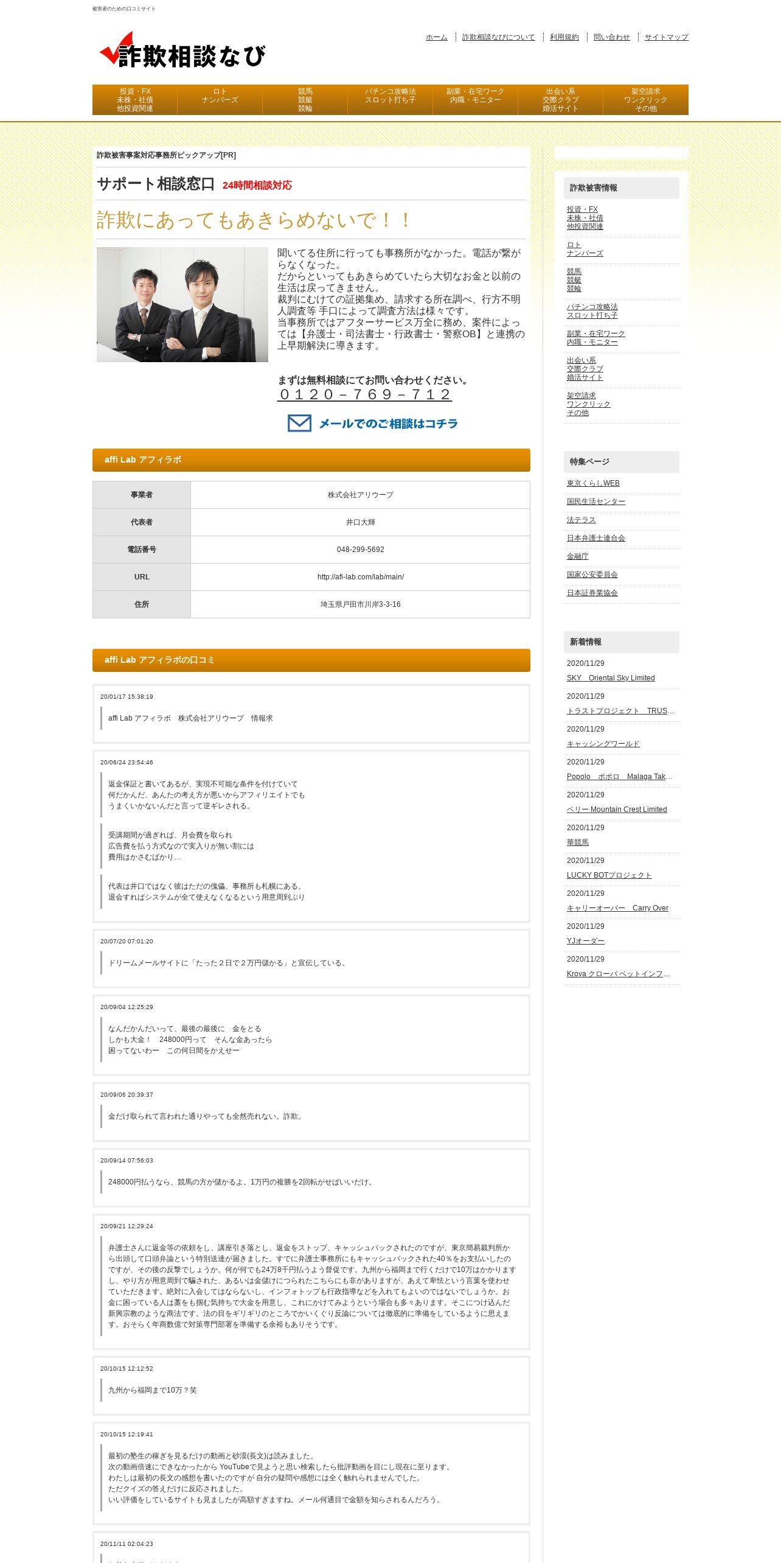Screen dimensions: 781x1563
Task: Click the phone number 0120-769-712
Action: [364, 394]
